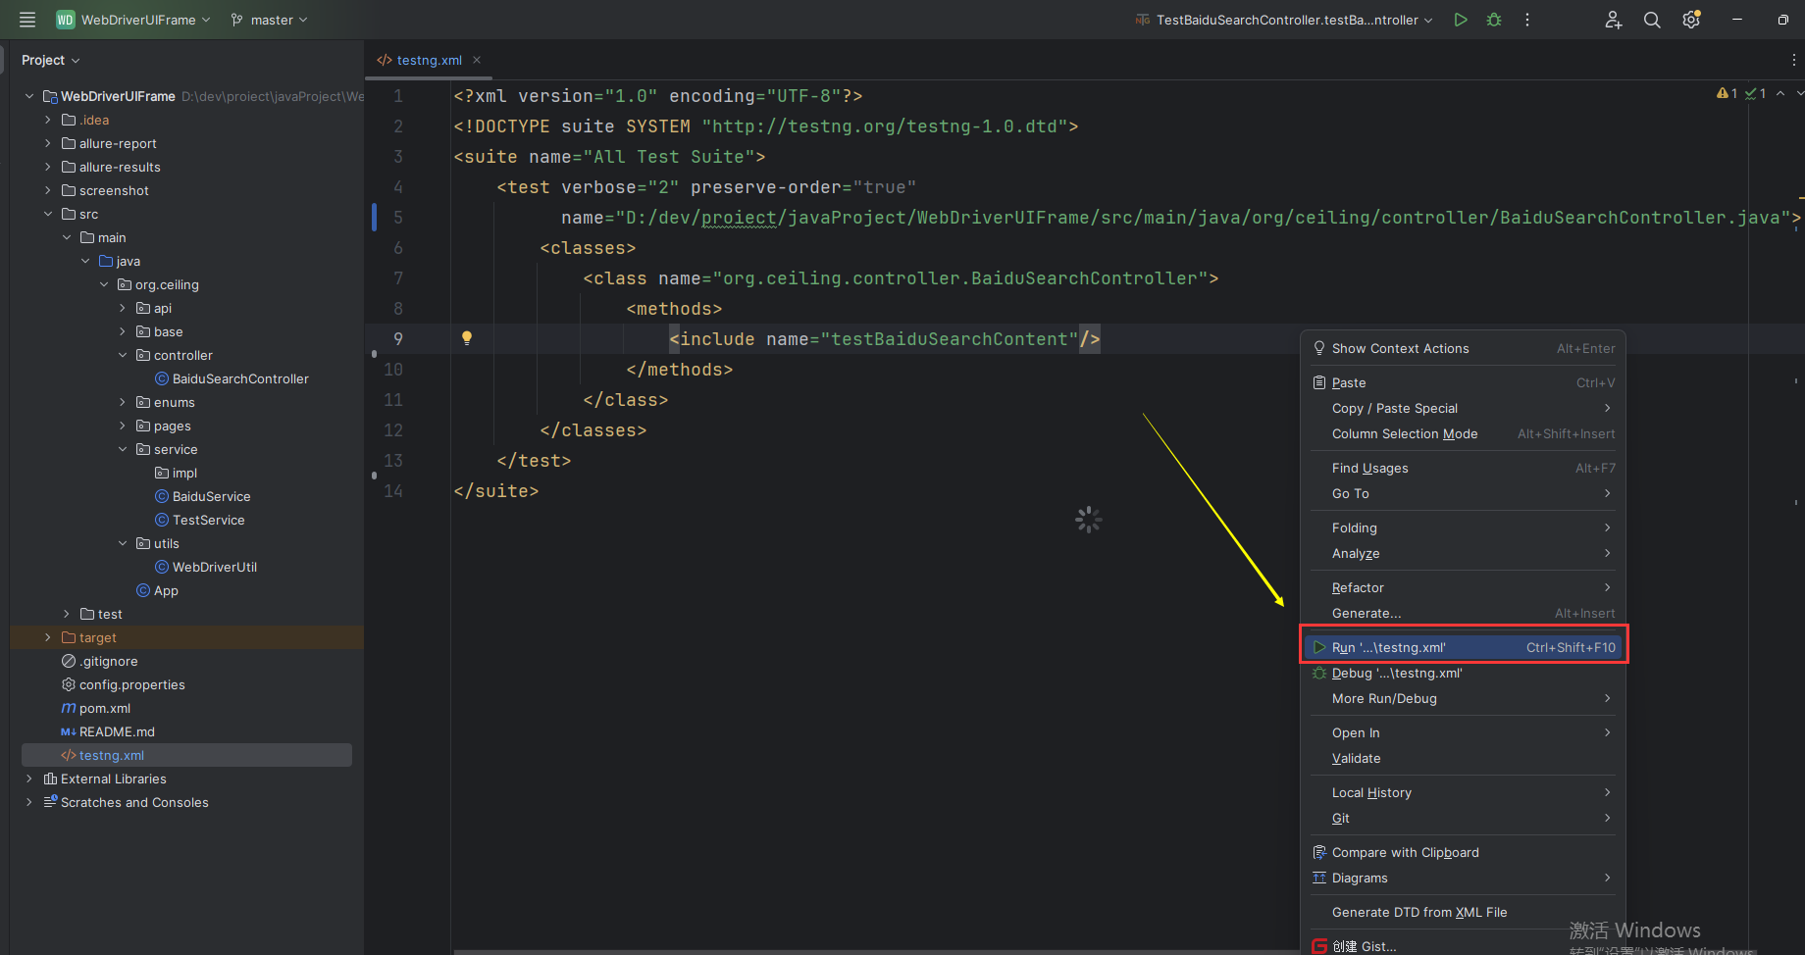Click the Debug bug icon in toolbar

pos(1494,20)
